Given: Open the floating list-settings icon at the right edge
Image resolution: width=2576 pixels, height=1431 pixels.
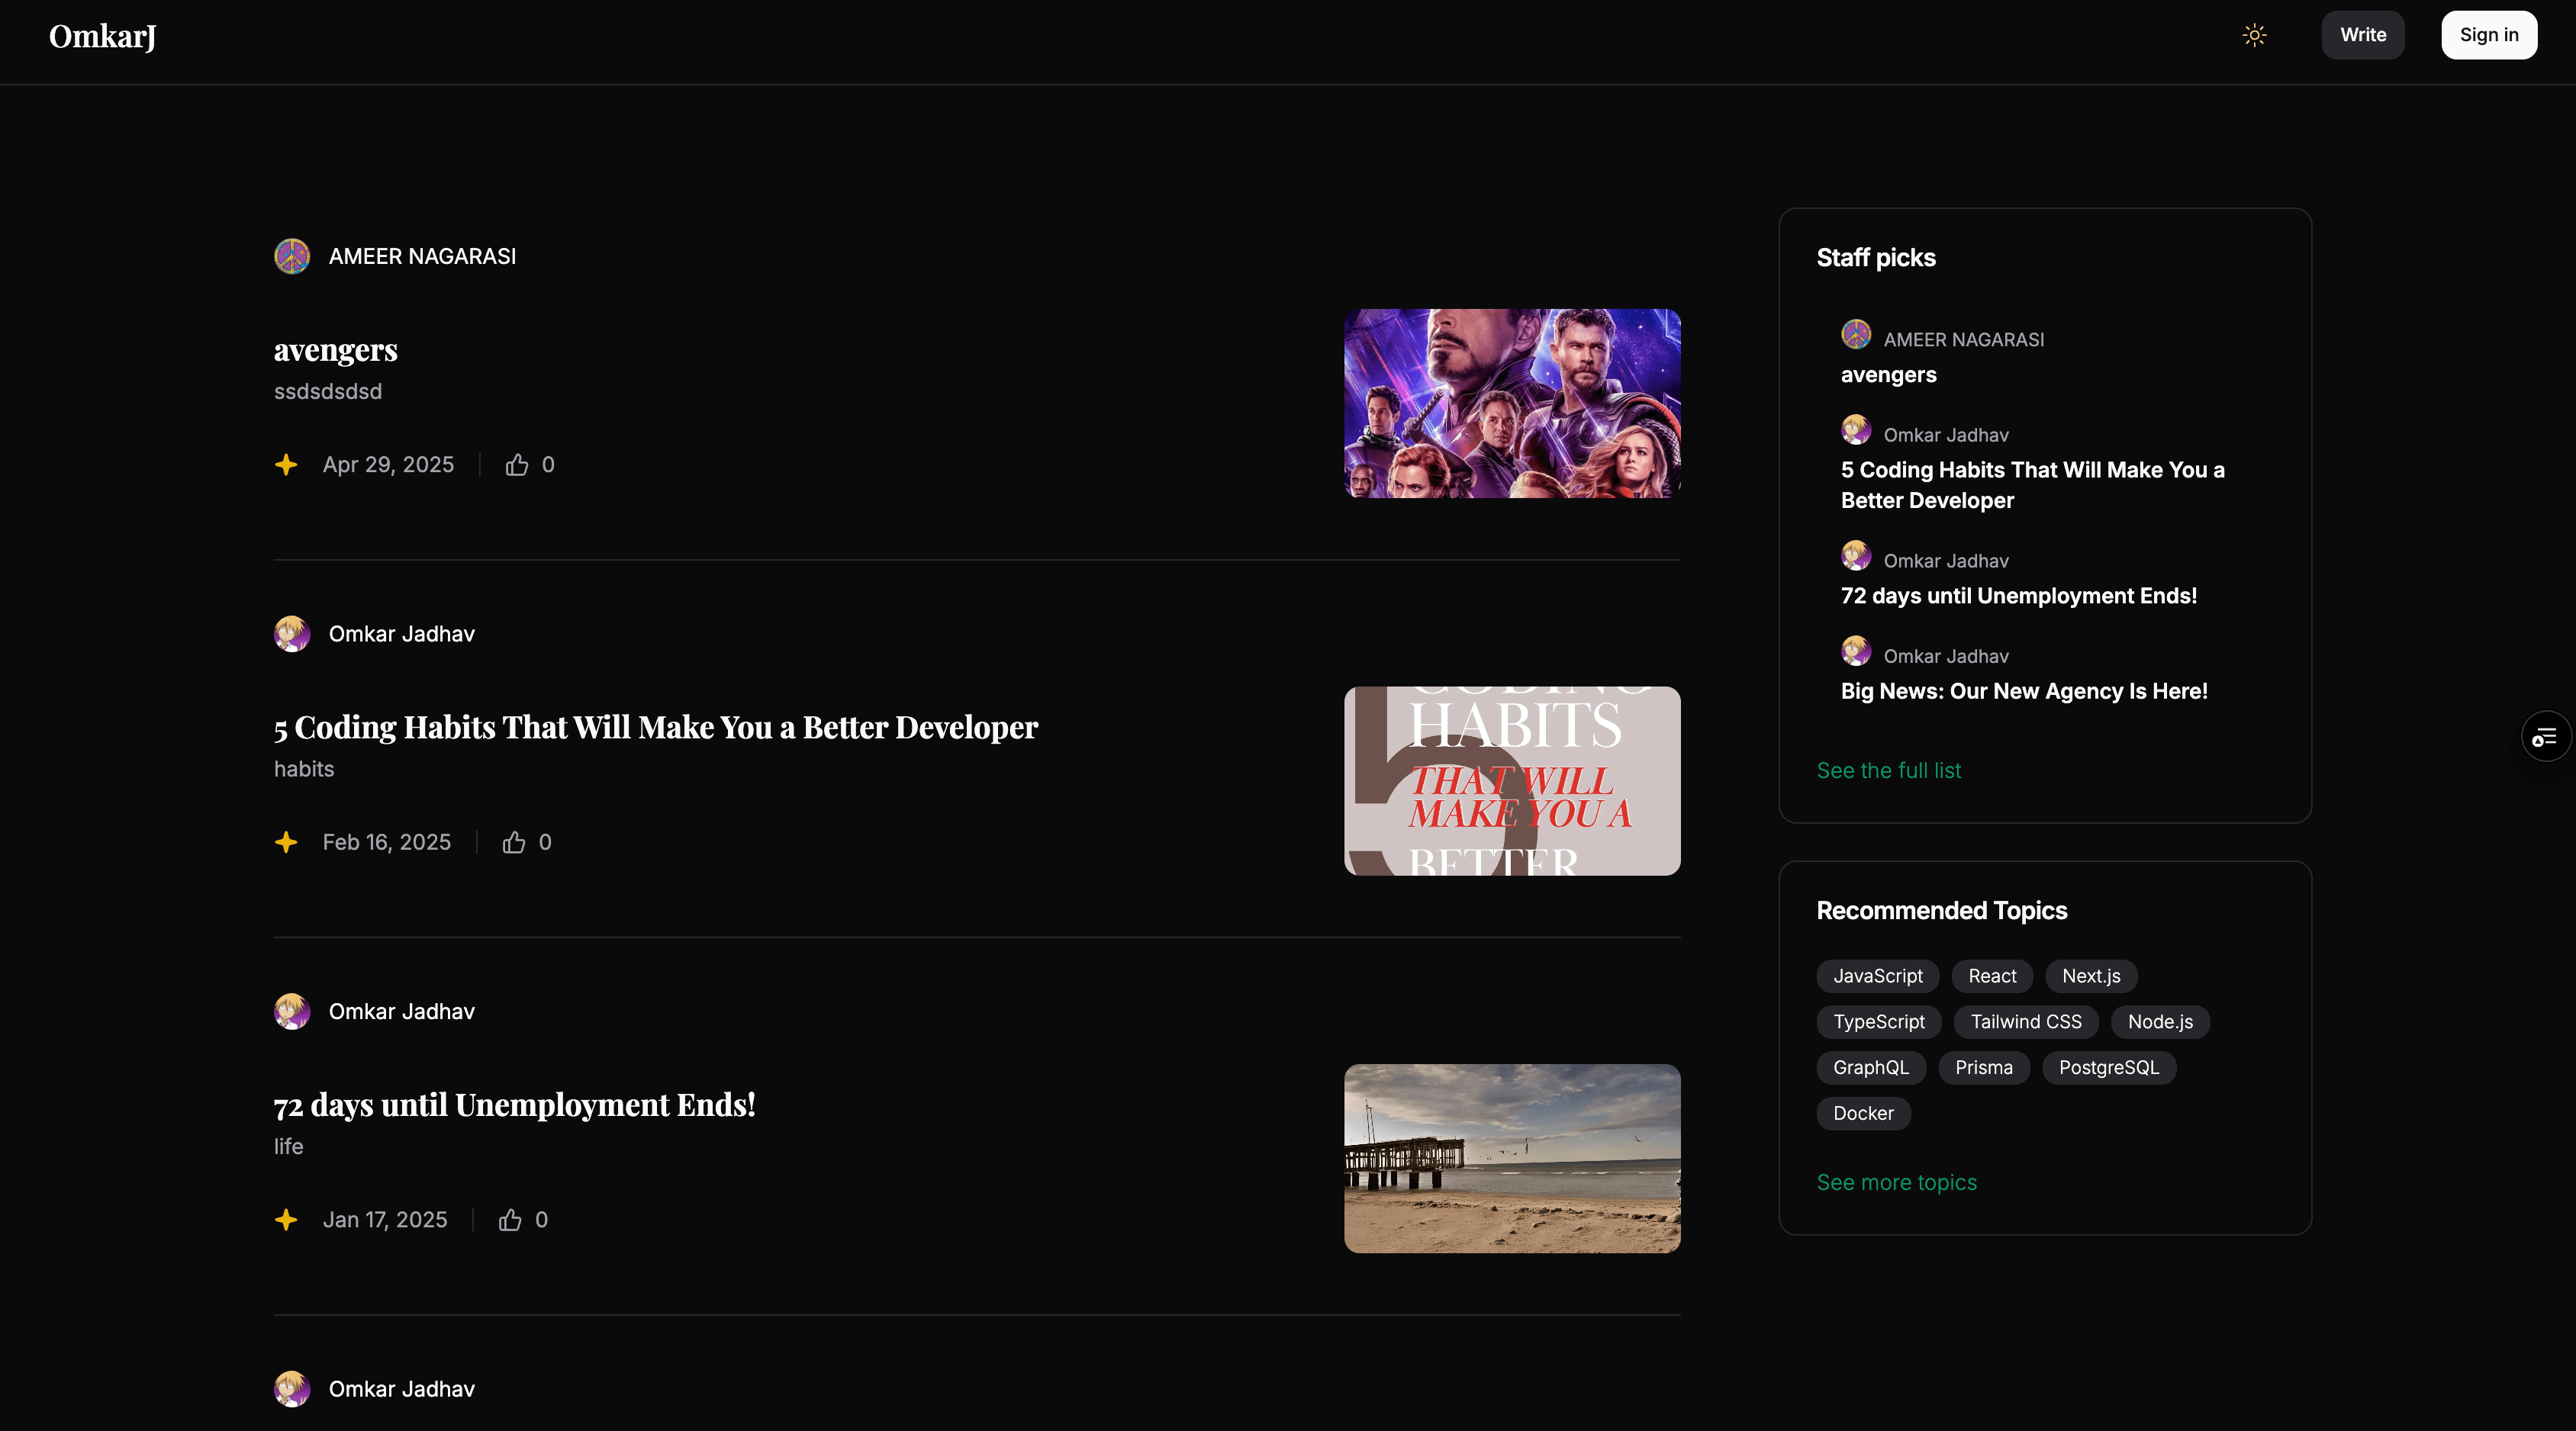Looking at the screenshot, I should pos(2545,737).
